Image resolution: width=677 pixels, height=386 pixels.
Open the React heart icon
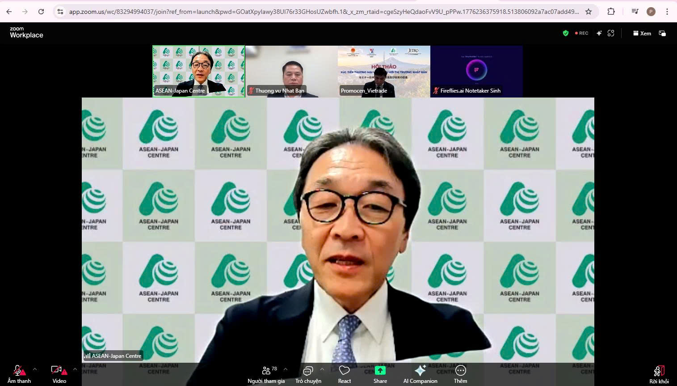point(344,374)
